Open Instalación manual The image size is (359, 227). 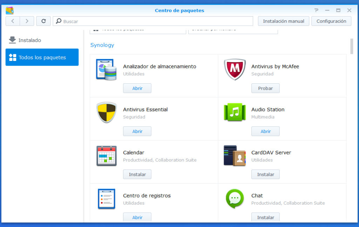click(x=283, y=21)
